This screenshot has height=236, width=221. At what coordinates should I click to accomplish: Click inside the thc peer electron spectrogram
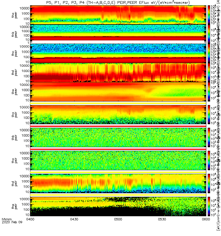coord(118,53)
